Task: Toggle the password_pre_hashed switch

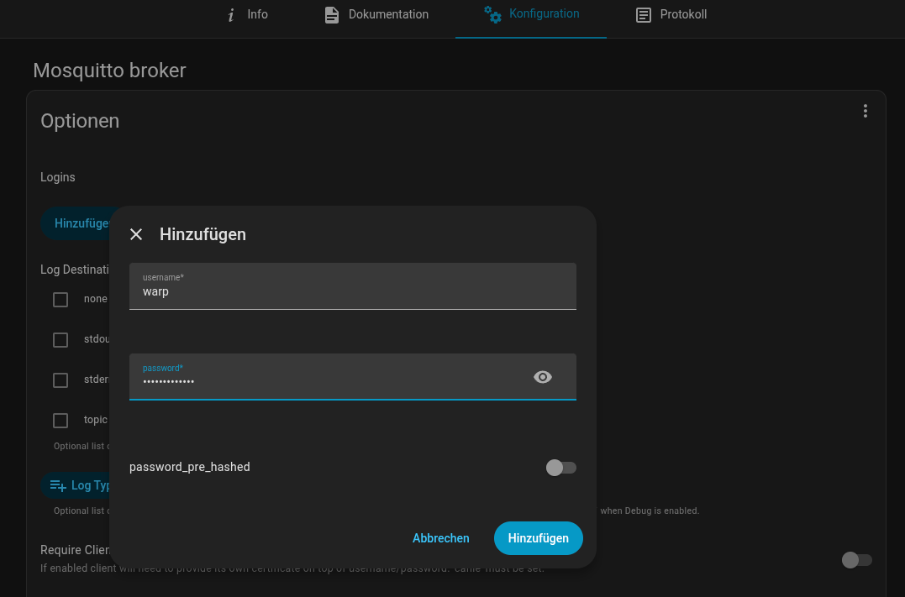Action: tap(561, 467)
